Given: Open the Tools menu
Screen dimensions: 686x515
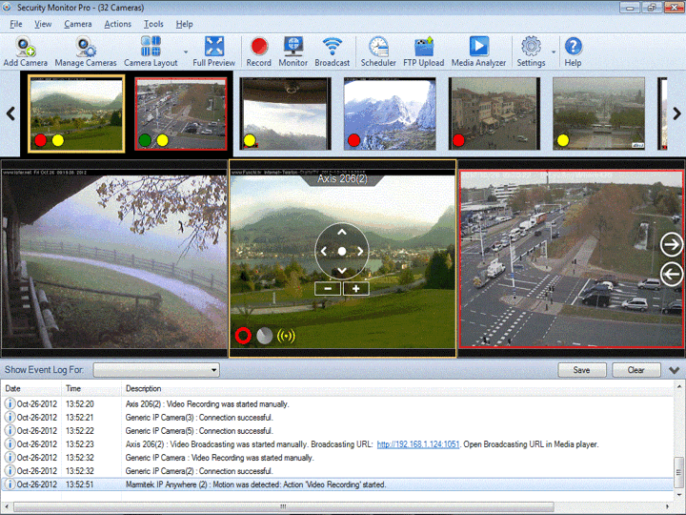Looking at the screenshot, I should (153, 24).
